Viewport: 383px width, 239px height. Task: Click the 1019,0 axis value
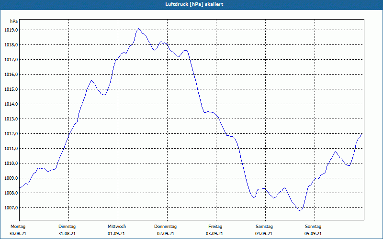click(11, 30)
